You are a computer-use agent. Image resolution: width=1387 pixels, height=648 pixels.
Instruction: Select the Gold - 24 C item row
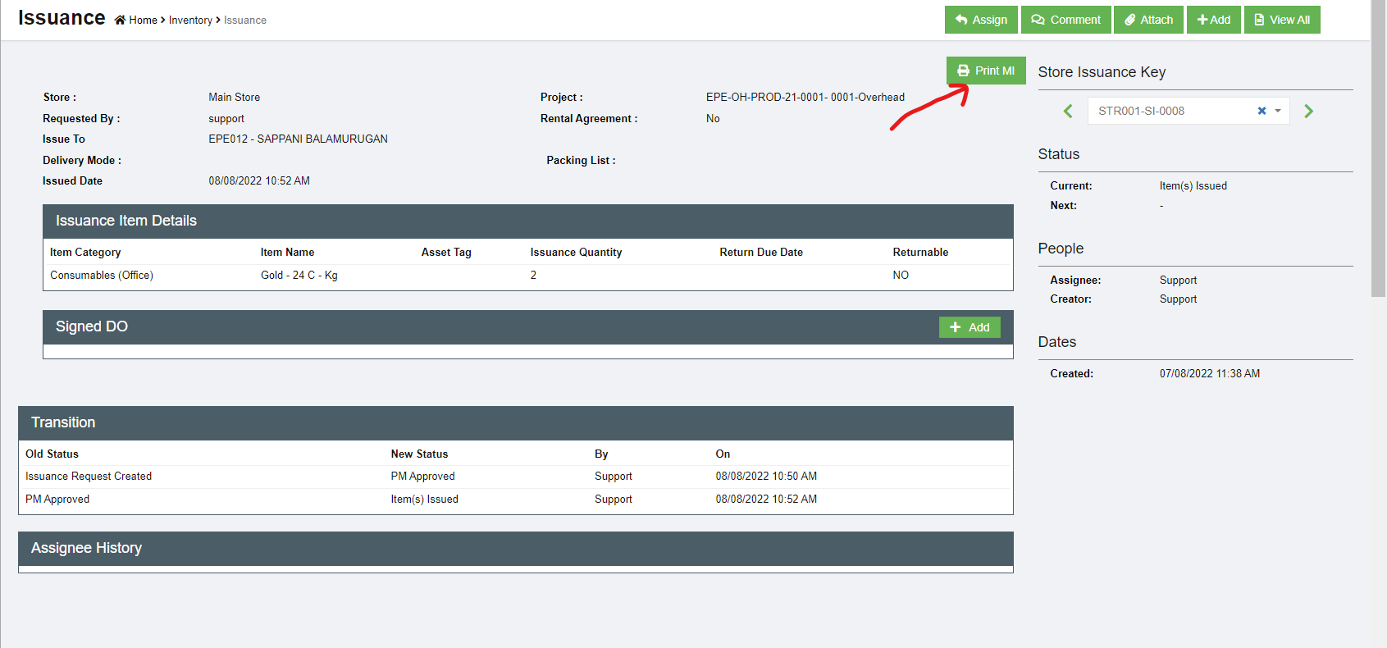point(299,276)
